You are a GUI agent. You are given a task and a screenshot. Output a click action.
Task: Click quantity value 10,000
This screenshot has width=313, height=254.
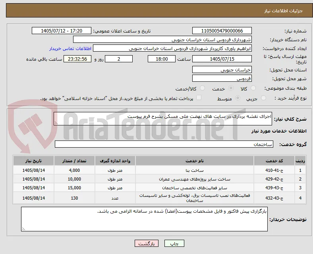(x=74, y=179)
